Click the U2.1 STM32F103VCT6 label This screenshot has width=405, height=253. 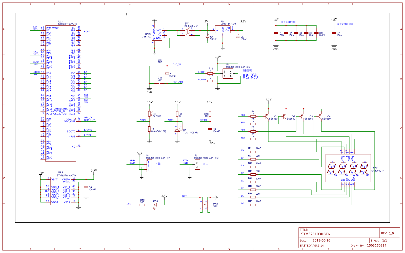pyautogui.click(x=68, y=23)
